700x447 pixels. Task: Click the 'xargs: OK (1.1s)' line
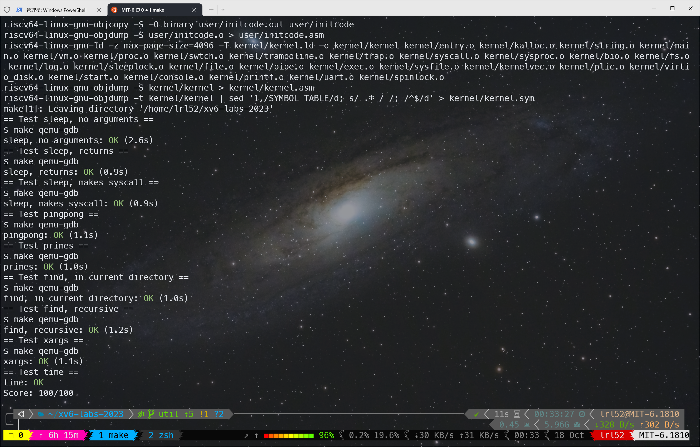[43, 362]
